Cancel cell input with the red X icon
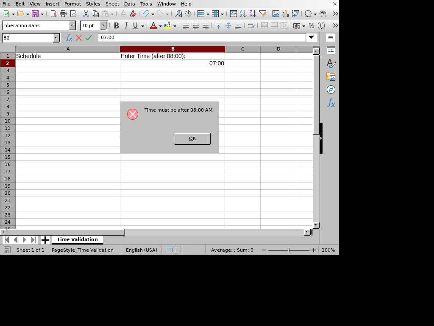Viewport: 434px width, 326px height. [x=79, y=38]
